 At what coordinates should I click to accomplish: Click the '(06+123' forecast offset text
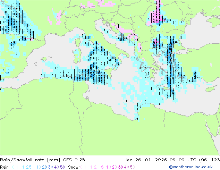pyautogui.click(x=209, y=160)
